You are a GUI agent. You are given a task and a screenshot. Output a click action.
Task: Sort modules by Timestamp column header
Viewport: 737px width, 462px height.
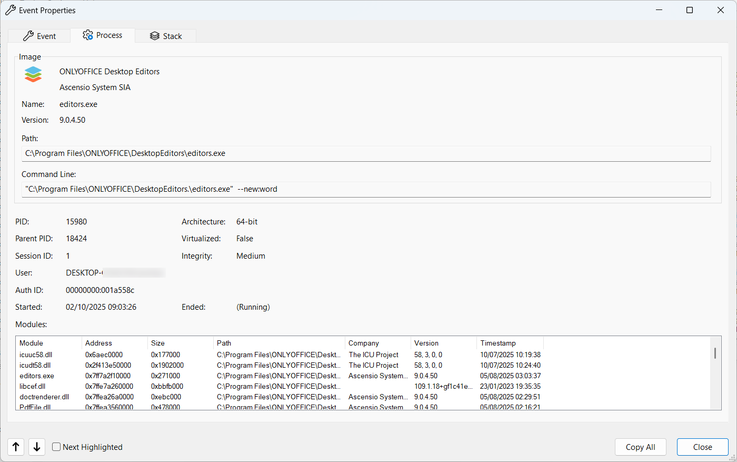click(509, 343)
